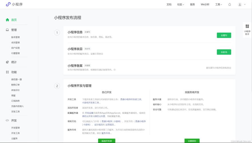Image resolution: width=252 pixels, height=143 pixels.
Task: Open 文档 in the top navigation
Action: tap(169, 5)
